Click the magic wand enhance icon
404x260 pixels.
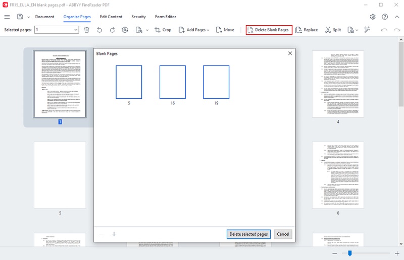(367, 30)
